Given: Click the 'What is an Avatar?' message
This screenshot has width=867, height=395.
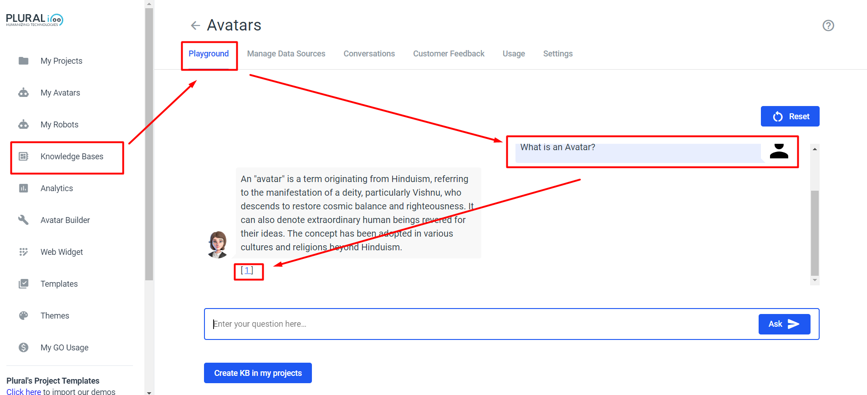Looking at the screenshot, I should [x=638, y=153].
